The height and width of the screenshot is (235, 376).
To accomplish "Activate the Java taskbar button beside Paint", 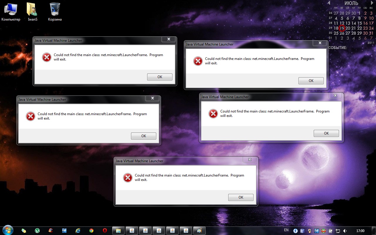I will coord(186,231).
